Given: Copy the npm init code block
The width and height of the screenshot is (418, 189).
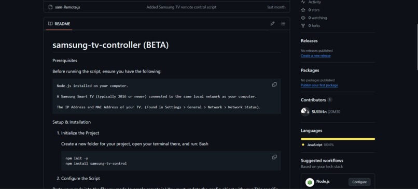Looking at the screenshot, I should click(274, 157).
